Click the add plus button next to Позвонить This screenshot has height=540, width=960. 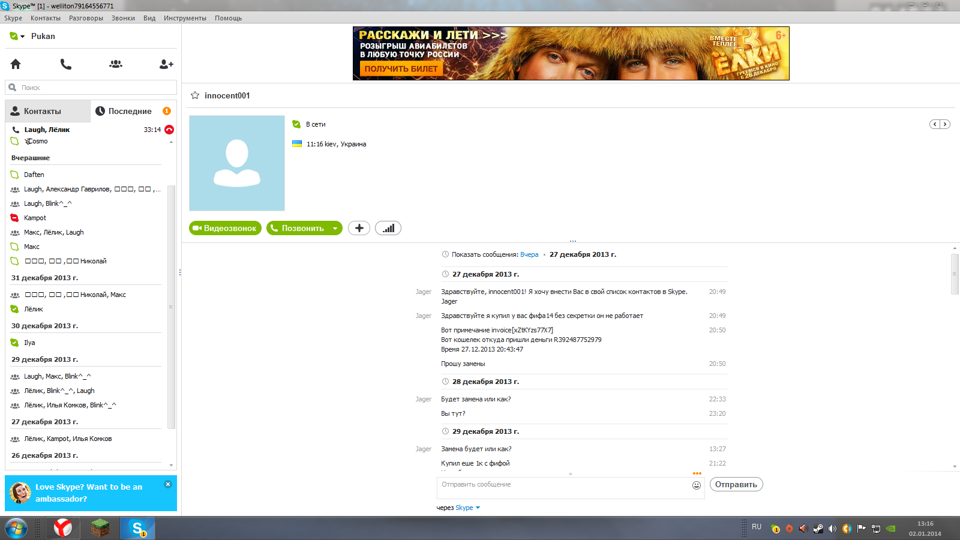[359, 228]
